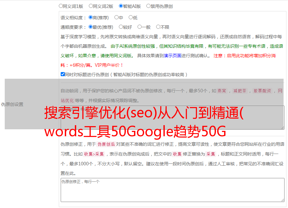This screenshot has width=288, height=208.
Task: Click the 伪原创后 highlighted tag
Action: point(106,144)
